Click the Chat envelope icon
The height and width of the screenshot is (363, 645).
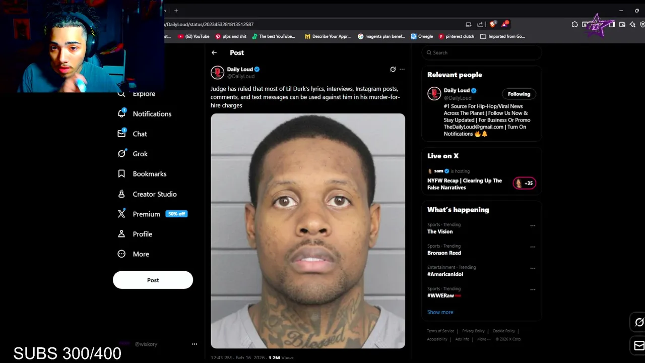point(121,134)
